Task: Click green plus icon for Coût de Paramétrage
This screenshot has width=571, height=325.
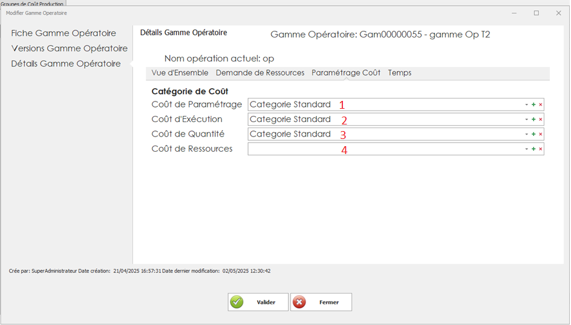Action: [x=533, y=105]
